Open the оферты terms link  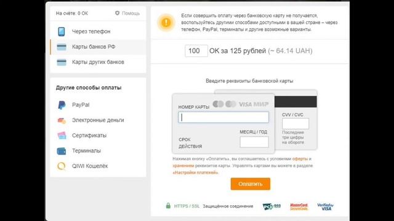(x=300, y=158)
